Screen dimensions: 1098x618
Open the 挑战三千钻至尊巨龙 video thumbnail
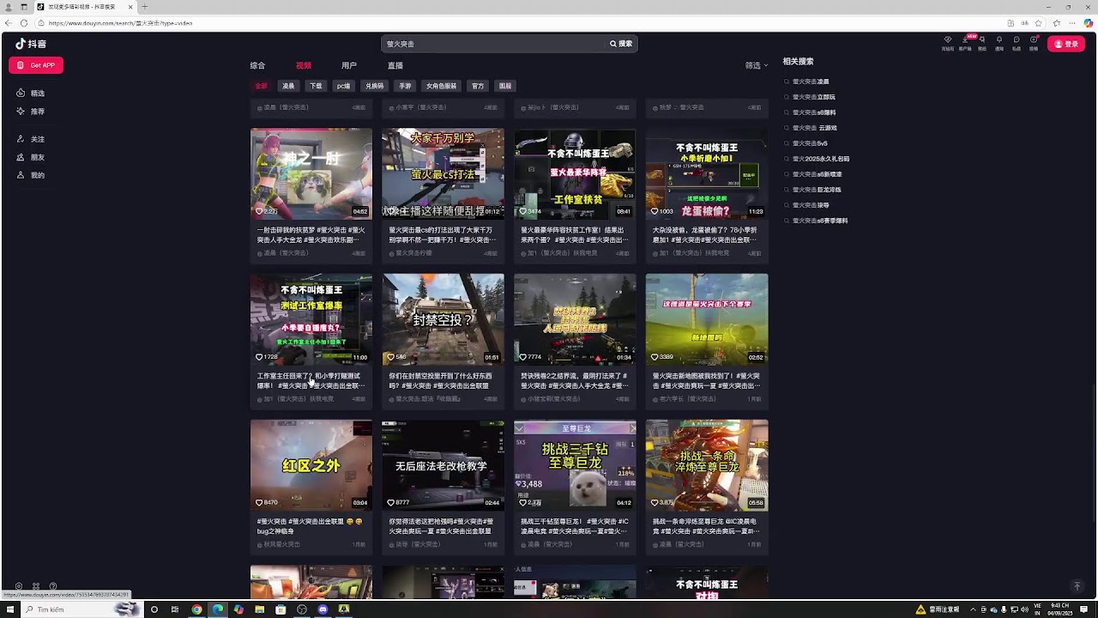[x=575, y=465]
